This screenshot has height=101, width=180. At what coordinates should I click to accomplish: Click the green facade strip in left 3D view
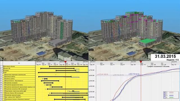click(x=62, y=30)
